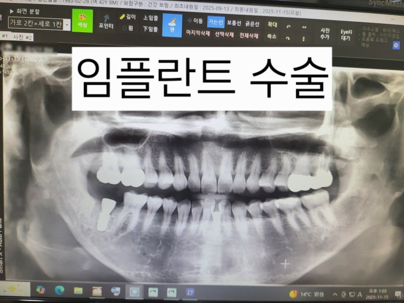Open first green image viewer taskbar icon
Image resolution: width=404 pixels, height=303 pixels.
153,292
